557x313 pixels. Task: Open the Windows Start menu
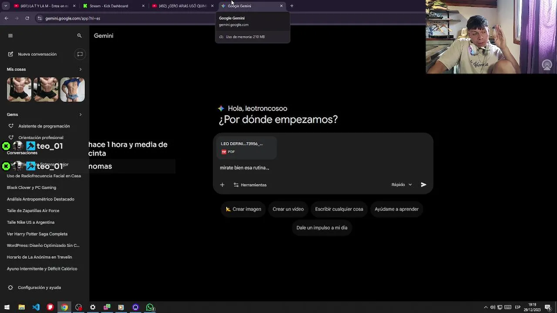pyautogui.click(x=7, y=307)
